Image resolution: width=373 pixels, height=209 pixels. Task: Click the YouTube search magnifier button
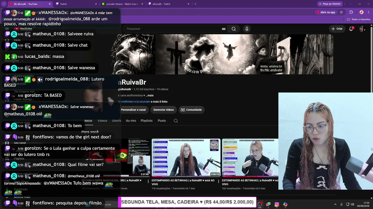[x=234, y=29]
